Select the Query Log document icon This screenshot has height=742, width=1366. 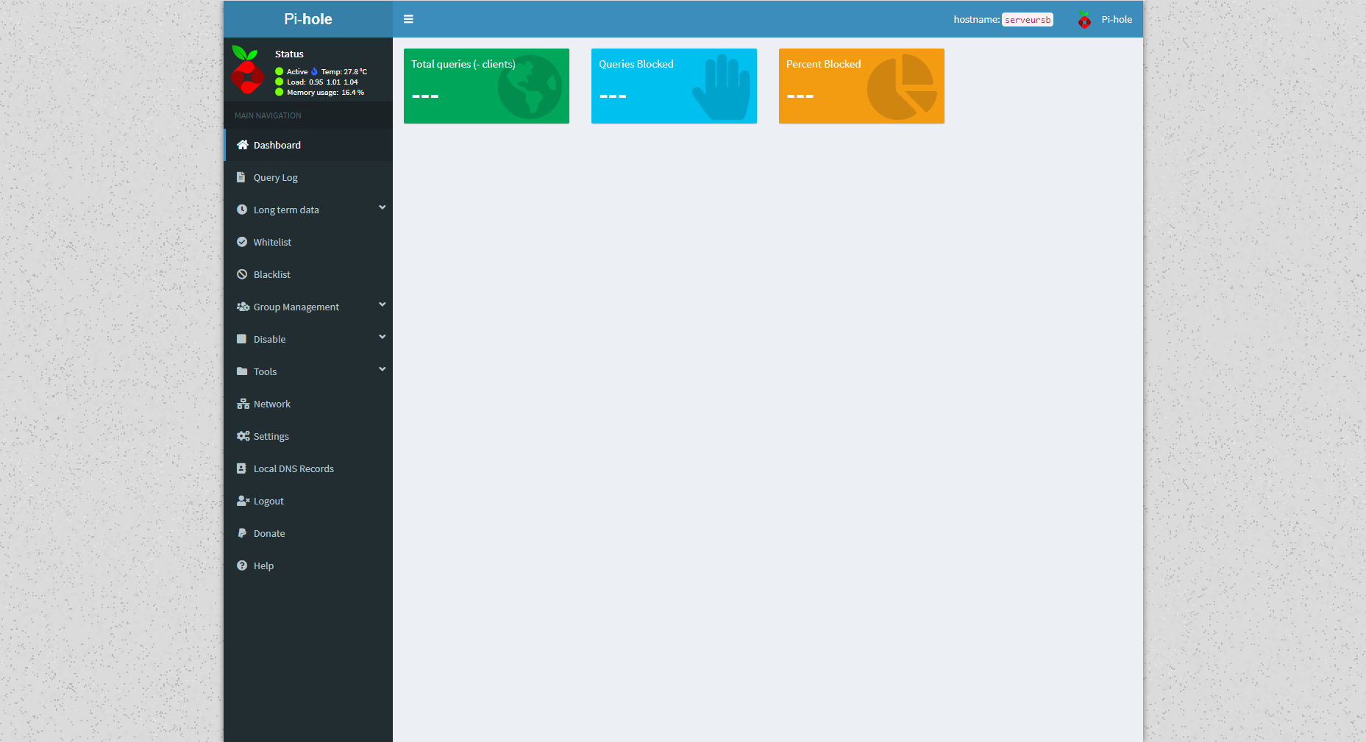[x=243, y=177]
